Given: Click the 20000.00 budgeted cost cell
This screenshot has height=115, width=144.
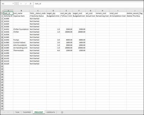Looking at the screenshot, I should 79,48.
